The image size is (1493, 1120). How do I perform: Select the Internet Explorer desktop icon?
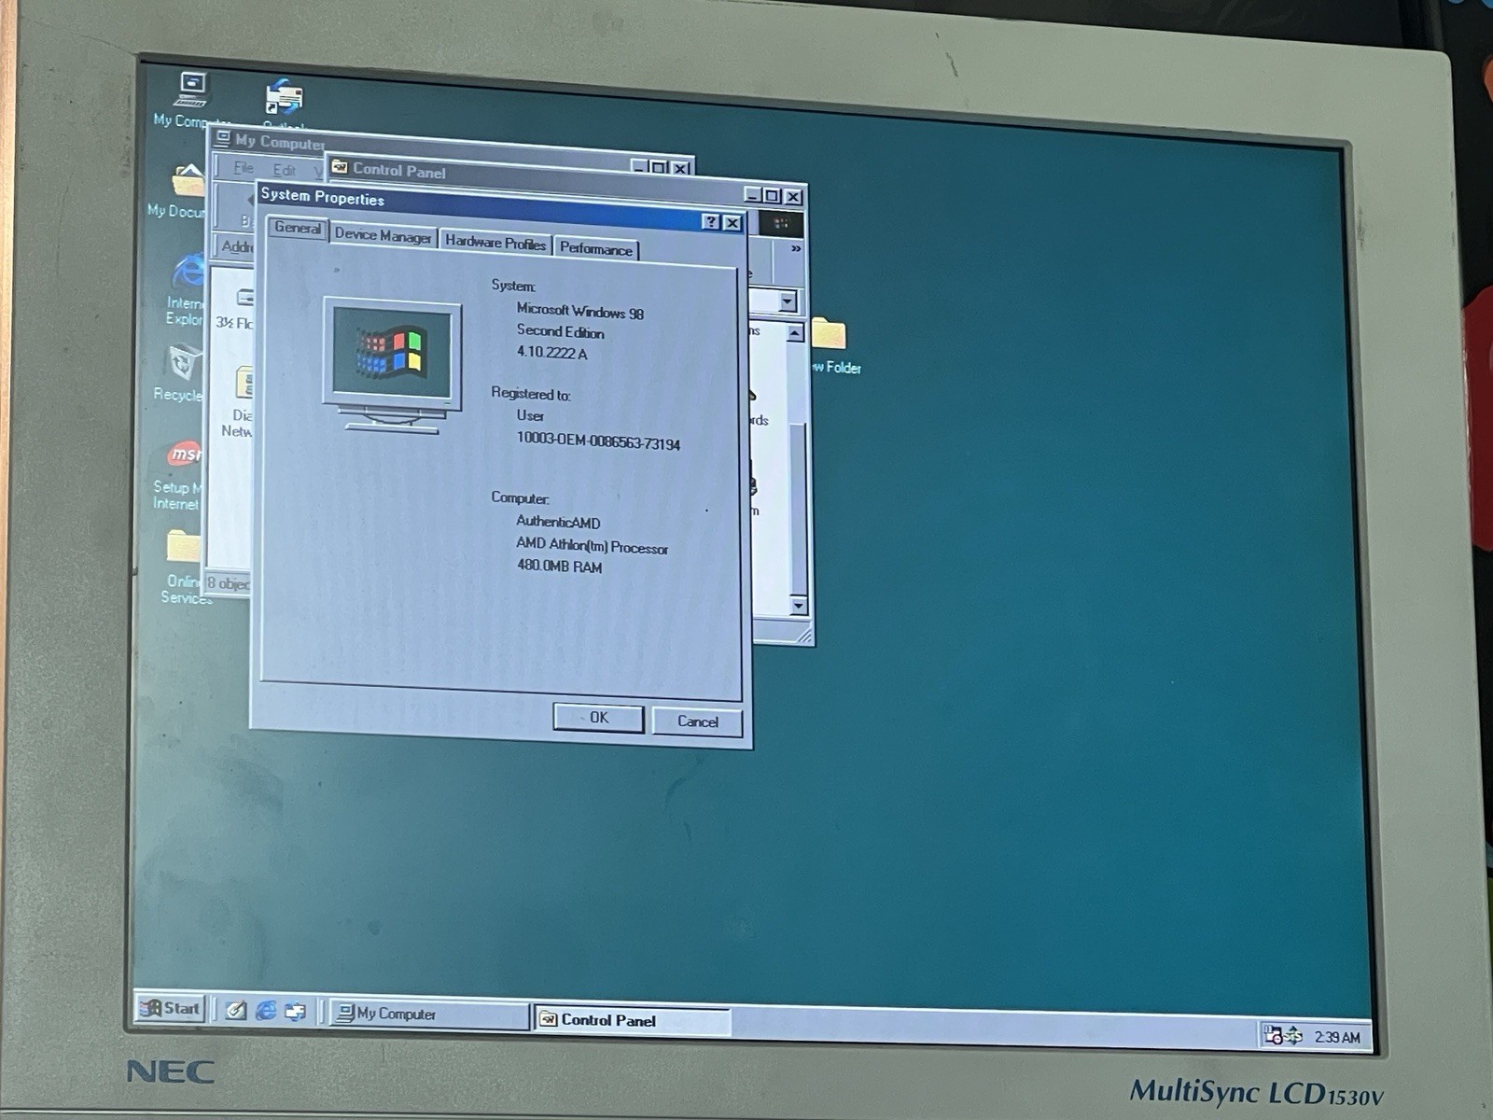(189, 271)
